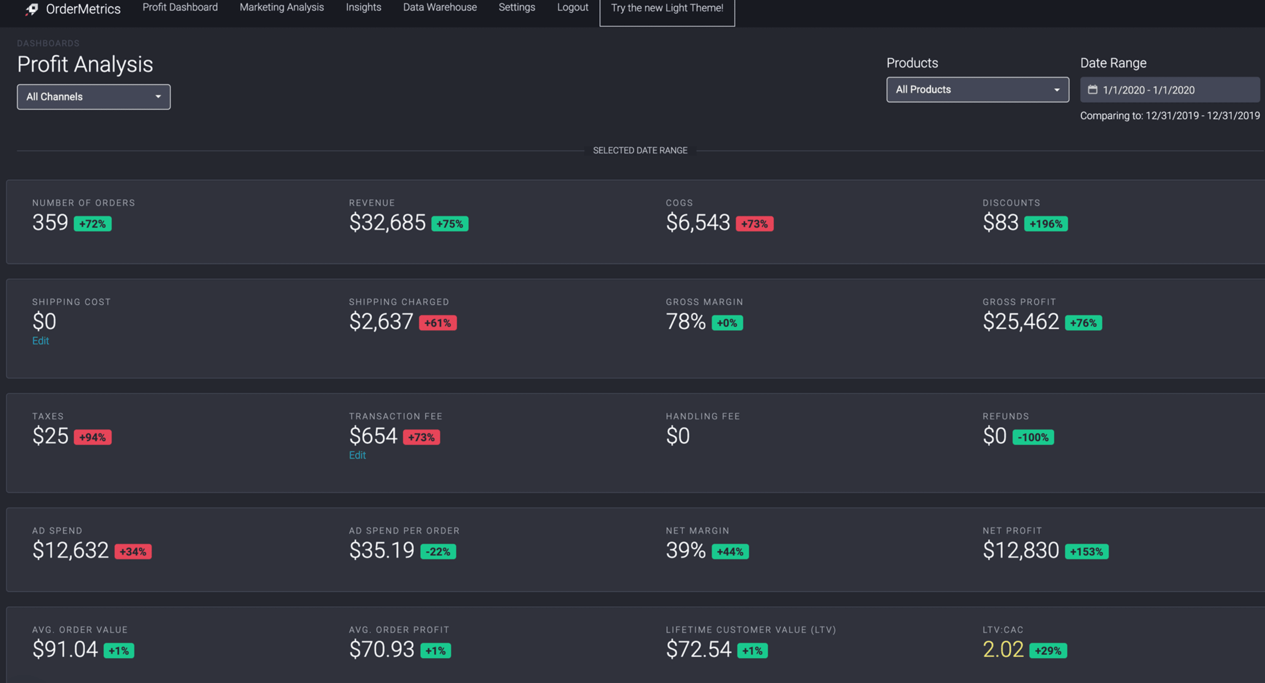1265x683 pixels.
Task: Open Settings from the top navigation
Action: click(x=517, y=7)
